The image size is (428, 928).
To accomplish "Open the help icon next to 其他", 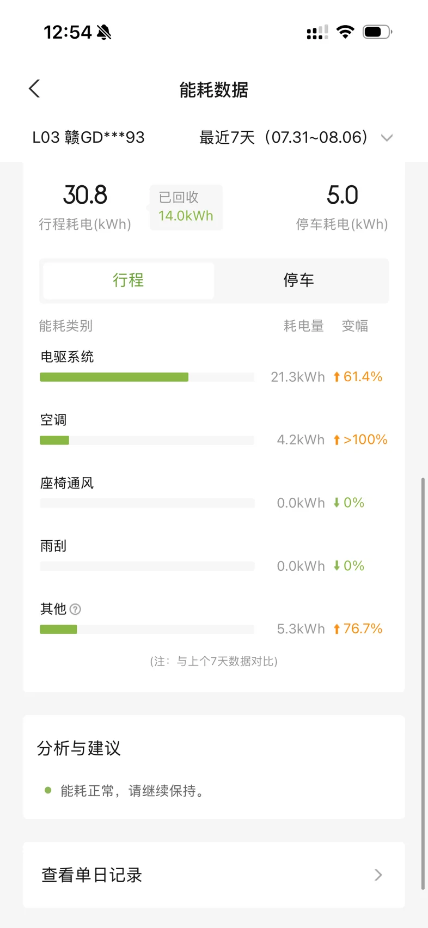I will [x=76, y=609].
